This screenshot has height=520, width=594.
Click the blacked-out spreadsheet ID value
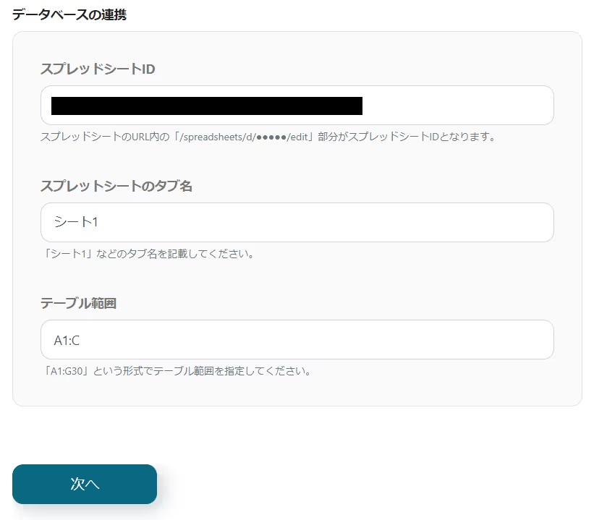pos(207,106)
